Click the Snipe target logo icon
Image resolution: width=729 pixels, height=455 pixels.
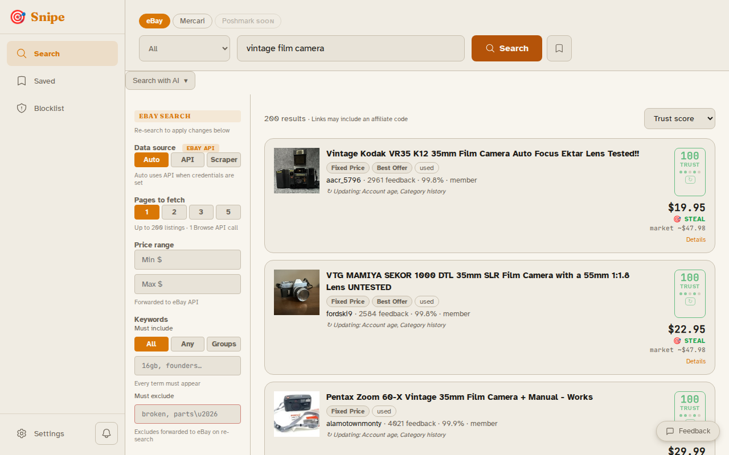pos(18,17)
